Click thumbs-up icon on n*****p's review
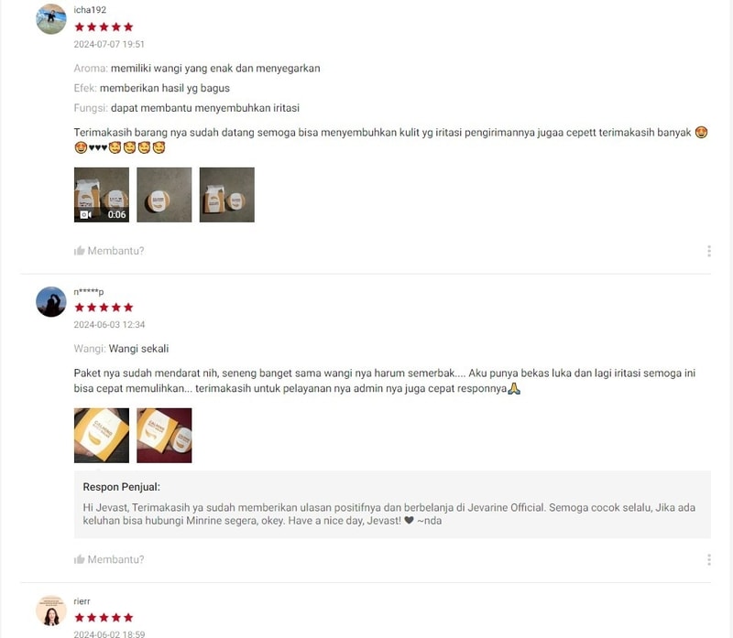This screenshot has width=733, height=638. (79, 559)
